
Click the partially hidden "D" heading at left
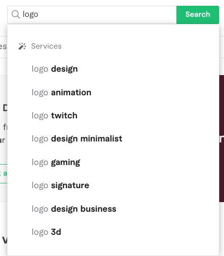[5, 108]
